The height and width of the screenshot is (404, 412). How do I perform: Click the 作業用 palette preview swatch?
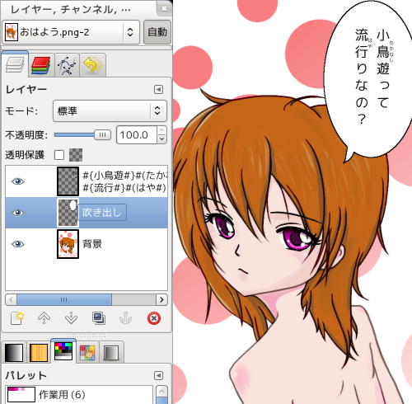21,395
